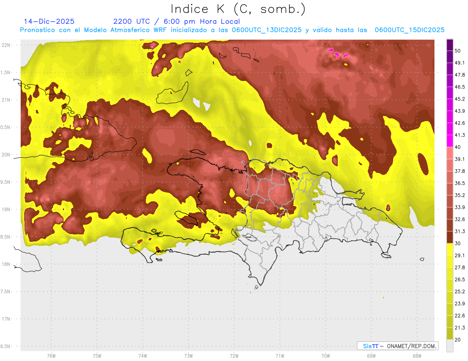This screenshot has height=361, width=468.
Task: Click the "74W" longitude label
Action: (142, 356)
